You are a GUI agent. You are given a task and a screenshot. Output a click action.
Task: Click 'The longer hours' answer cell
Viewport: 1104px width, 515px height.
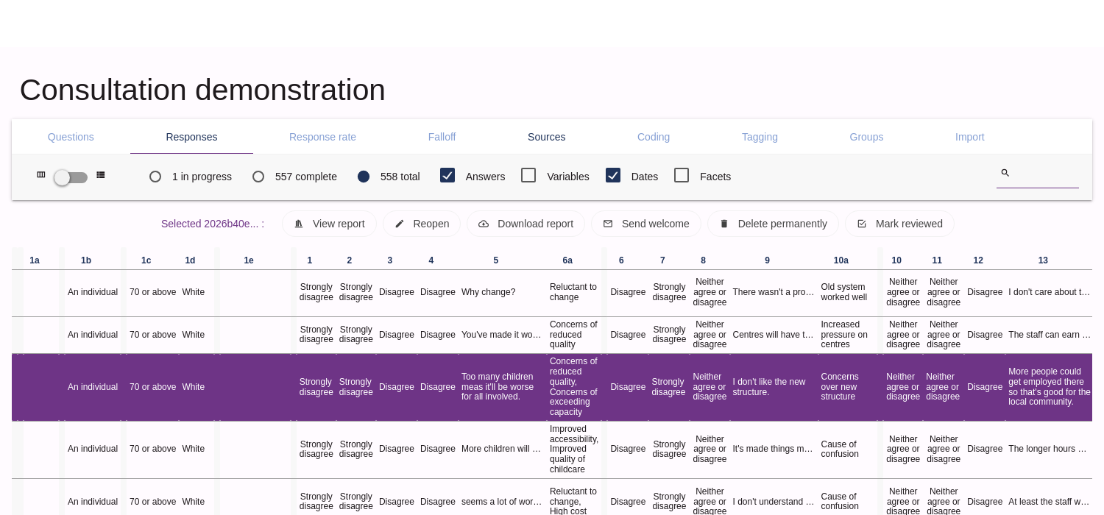click(1048, 449)
